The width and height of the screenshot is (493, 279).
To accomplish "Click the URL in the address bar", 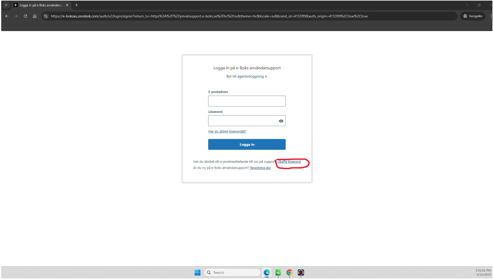I will (209, 16).
